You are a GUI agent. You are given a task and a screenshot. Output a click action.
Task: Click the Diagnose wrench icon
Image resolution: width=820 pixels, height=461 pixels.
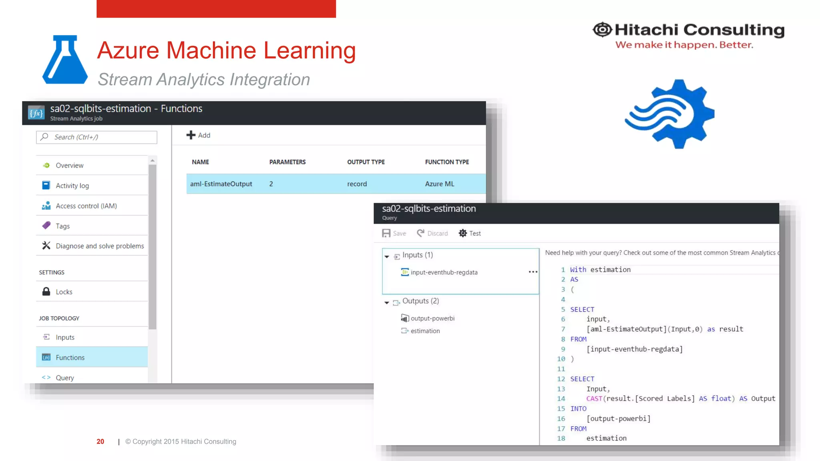[x=46, y=246]
